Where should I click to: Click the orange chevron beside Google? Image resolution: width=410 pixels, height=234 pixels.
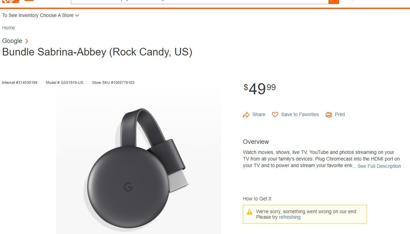tap(27, 41)
